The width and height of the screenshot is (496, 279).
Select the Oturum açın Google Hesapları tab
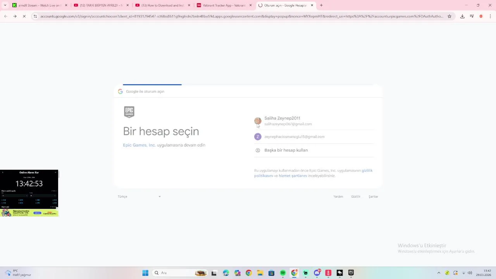coord(286,5)
